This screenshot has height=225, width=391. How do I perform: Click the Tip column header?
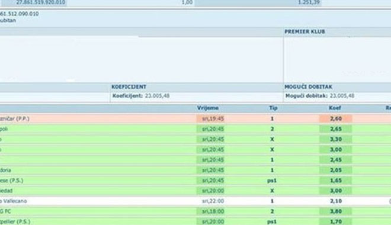pyautogui.click(x=273, y=108)
